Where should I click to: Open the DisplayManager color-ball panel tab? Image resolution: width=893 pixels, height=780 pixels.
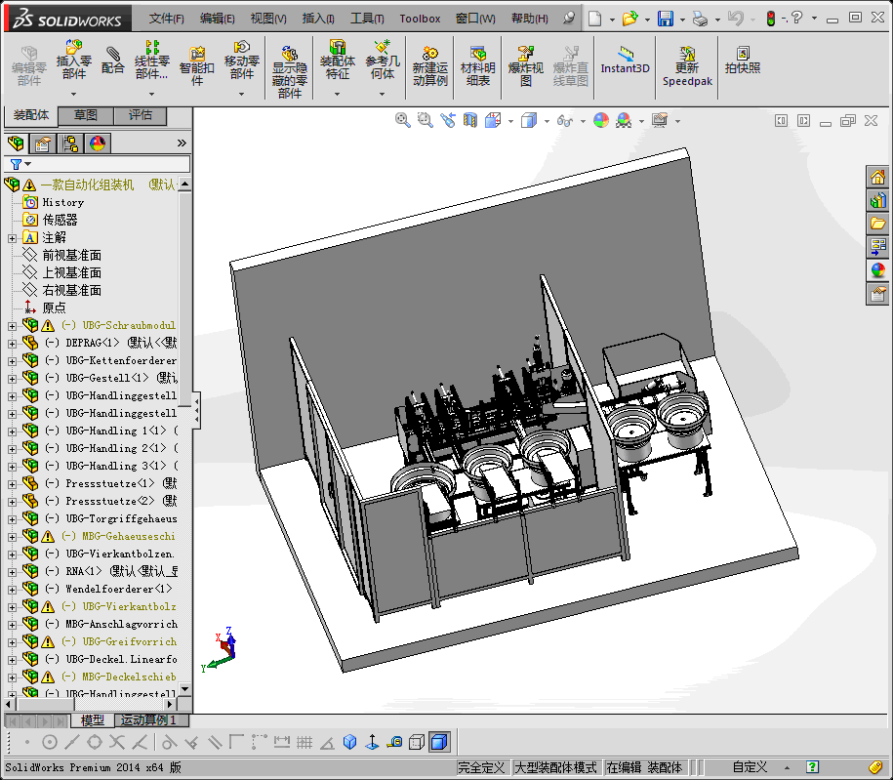97,144
